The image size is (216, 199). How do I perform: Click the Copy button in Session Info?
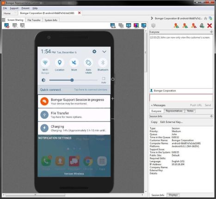pos(154,122)
